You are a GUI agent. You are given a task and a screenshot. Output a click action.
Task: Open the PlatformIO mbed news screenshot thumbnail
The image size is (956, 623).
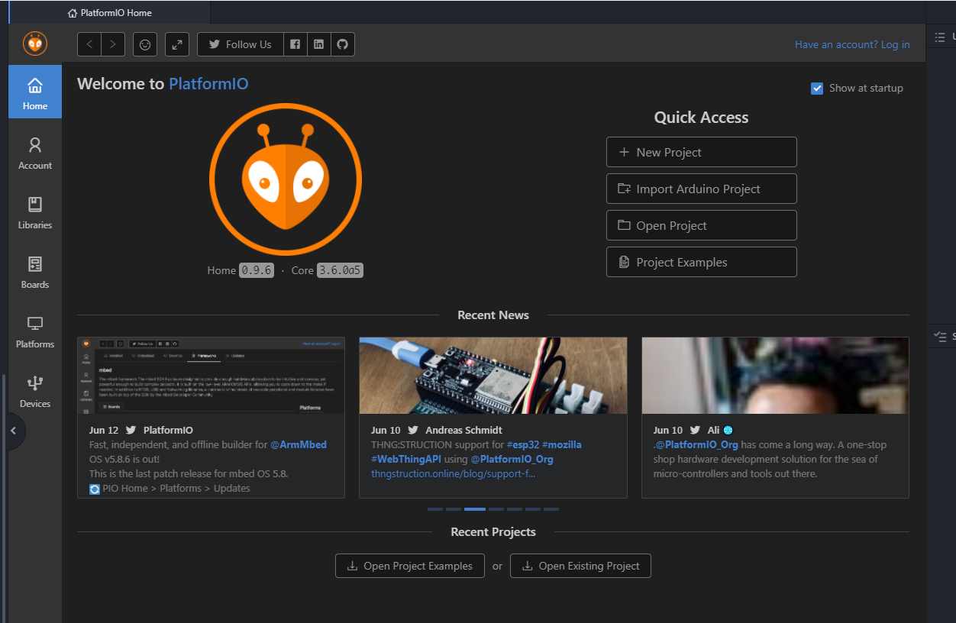(211, 376)
